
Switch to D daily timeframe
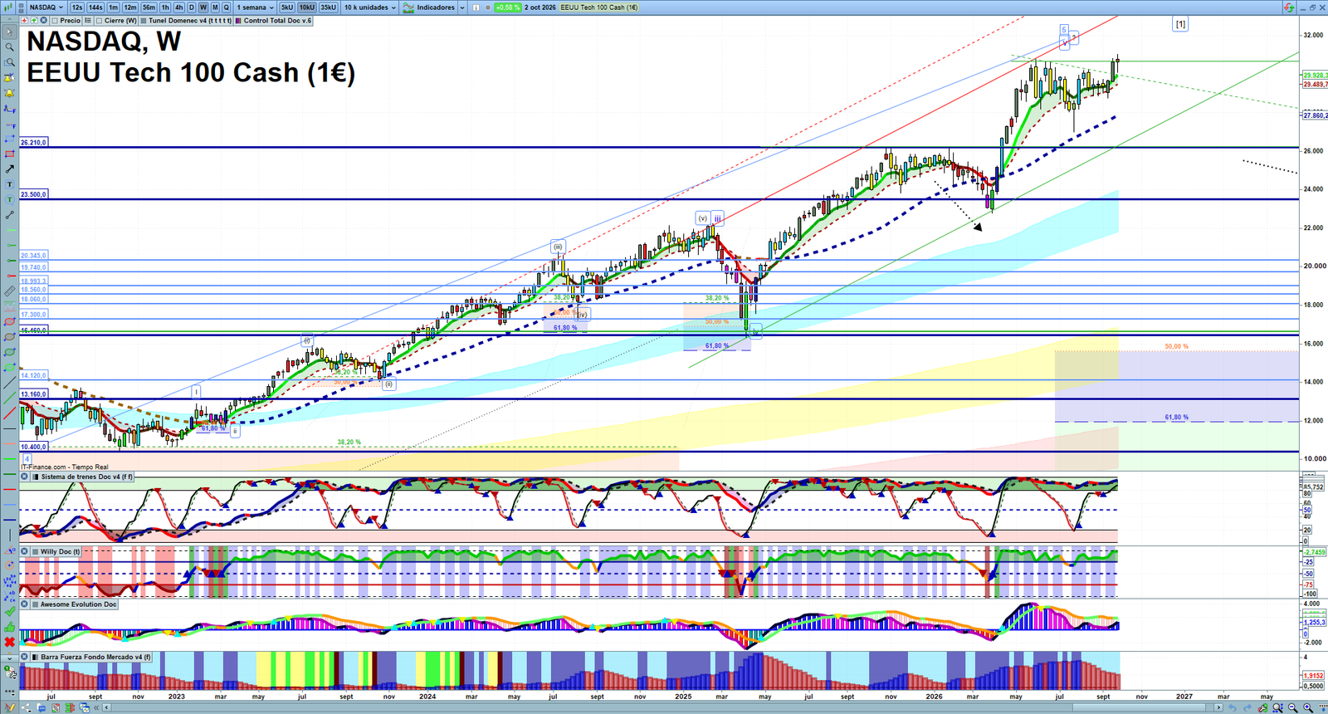point(192,7)
